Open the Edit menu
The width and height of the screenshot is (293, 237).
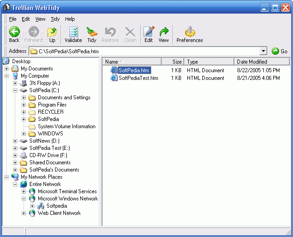click(x=26, y=19)
